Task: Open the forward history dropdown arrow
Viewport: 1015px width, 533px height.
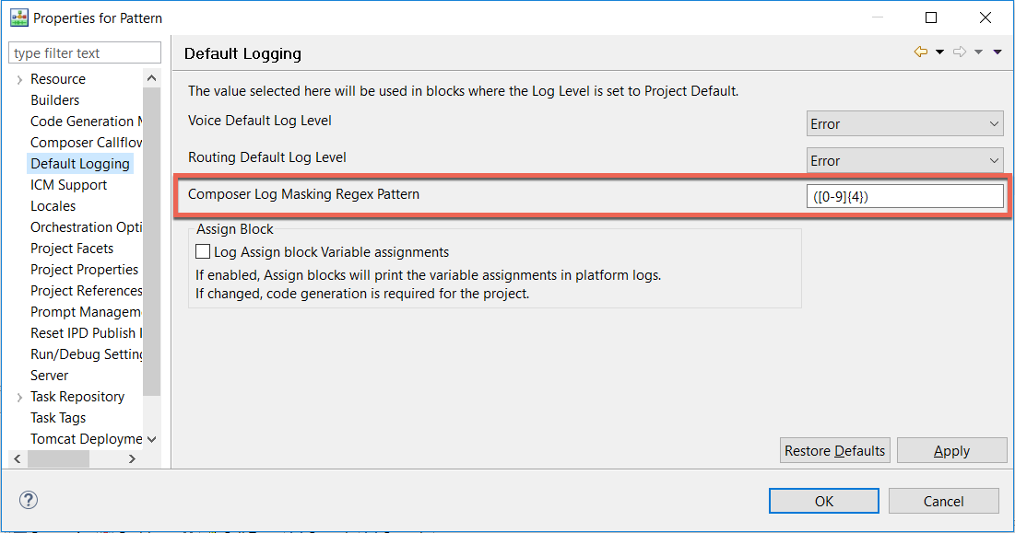Action: coord(979,52)
